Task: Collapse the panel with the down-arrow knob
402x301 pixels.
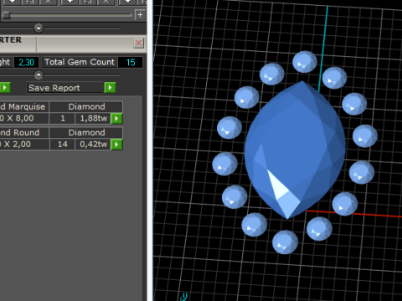Action: (39, 28)
